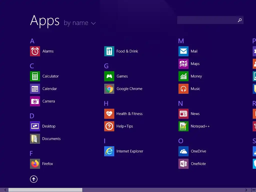256x192 pixels.
Task: Click the 'Internet Explorer' label text
Action: point(130,151)
